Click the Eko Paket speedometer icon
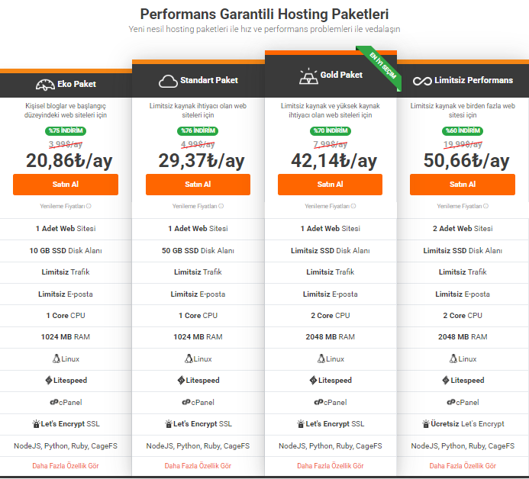Screen dimensions: 529x479 click(44, 83)
